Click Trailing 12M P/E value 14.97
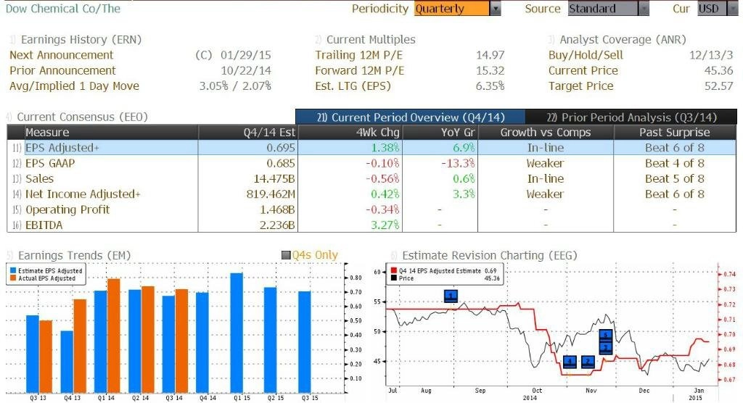The height and width of the screenshot is (403, 743). coord(490,55)
